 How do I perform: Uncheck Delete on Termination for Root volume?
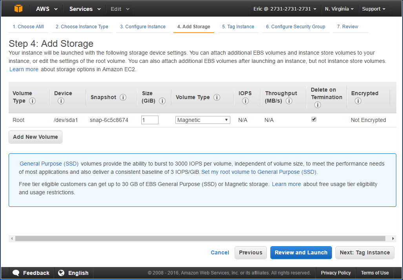[x=314, y=119]
